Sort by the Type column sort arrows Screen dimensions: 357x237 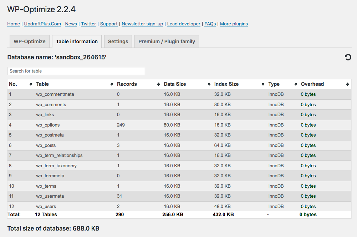(296, 84)
